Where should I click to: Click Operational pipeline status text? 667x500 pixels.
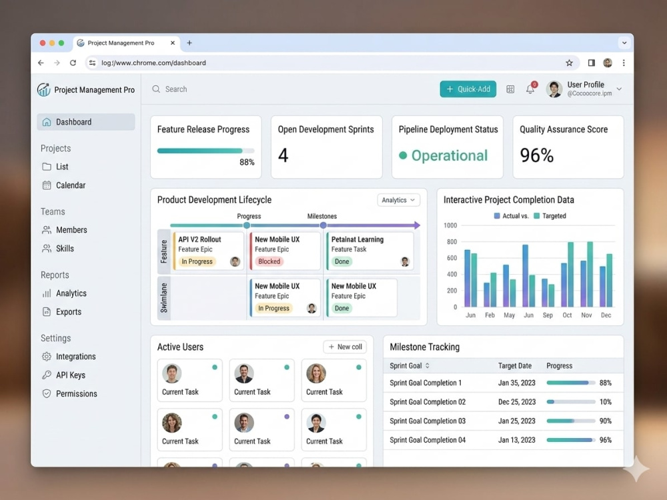[x=449, y=155]
